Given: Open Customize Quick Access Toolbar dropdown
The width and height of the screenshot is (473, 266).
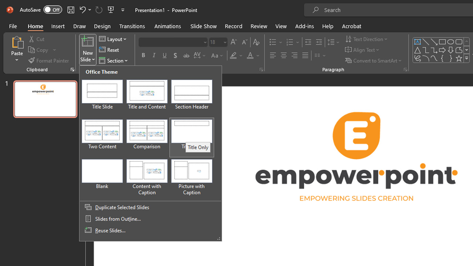Looking at the screenshot, I should [123, 10].
